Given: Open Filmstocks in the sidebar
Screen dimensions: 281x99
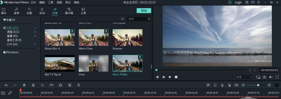Looking at the screenshot, I should click(11, 52).
